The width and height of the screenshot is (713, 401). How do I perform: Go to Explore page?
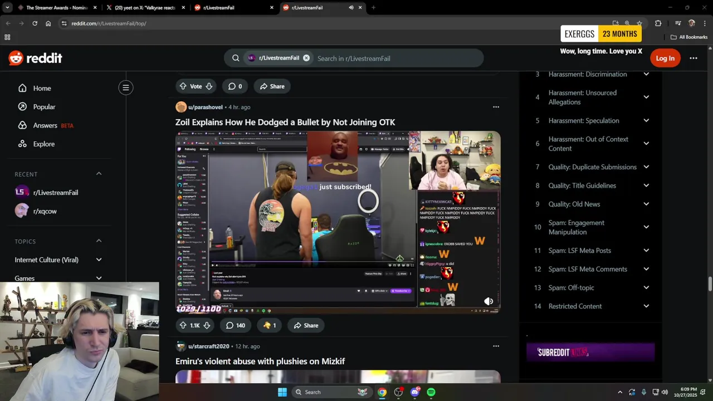point(43,144)
